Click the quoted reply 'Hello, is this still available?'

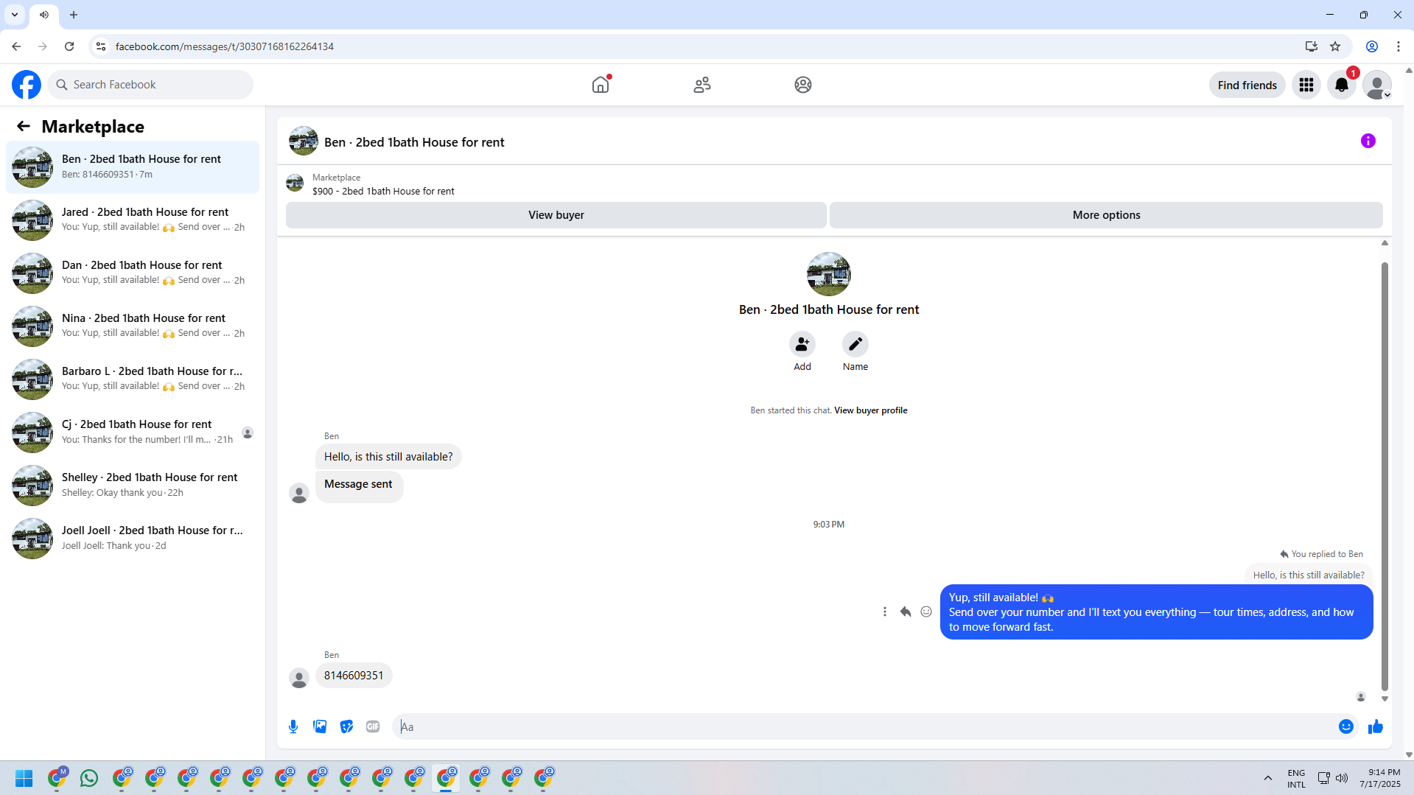1309,575
